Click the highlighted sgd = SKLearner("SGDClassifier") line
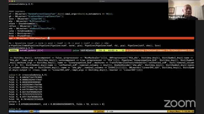 (x=101, y=38)
